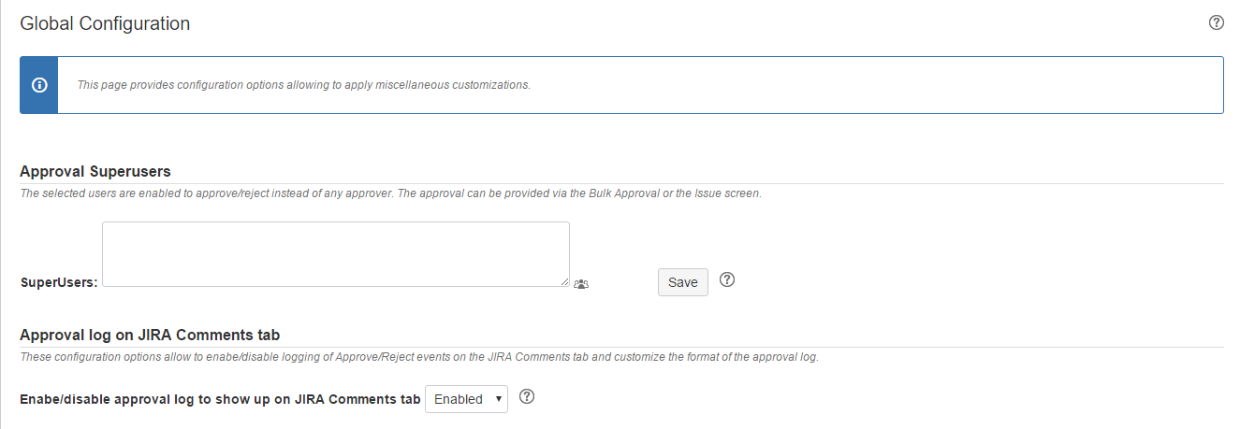This screenshot has width=1240, height=429.
Task: Click the Approval Superusers description sentence
Action: tap(390, 194)
